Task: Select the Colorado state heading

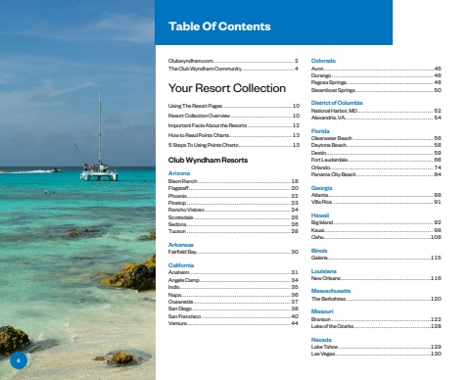Action: coord(323,61)
